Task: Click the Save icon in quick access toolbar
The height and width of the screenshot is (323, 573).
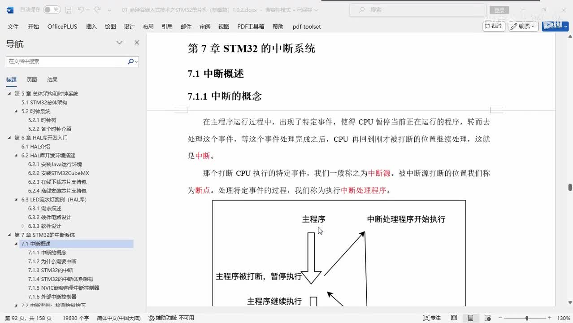Action: (x=69, y=9)
